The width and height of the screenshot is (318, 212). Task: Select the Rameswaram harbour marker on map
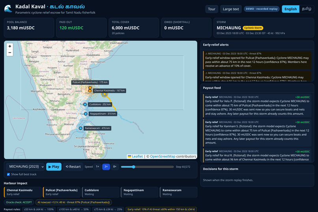80,128
